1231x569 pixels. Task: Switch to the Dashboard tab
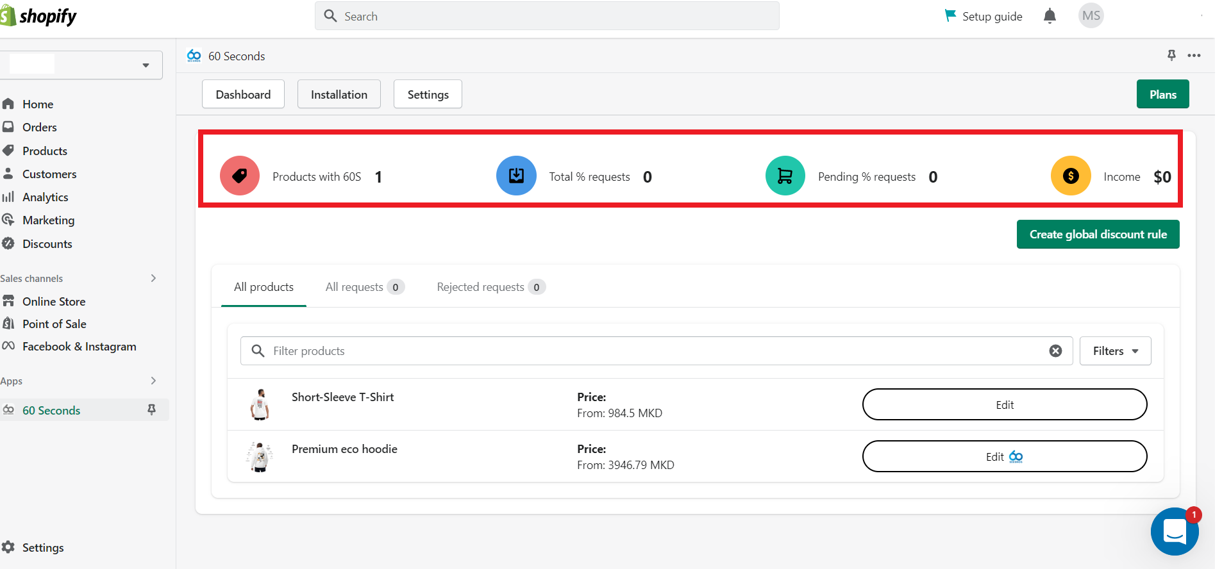click(243, 95)
